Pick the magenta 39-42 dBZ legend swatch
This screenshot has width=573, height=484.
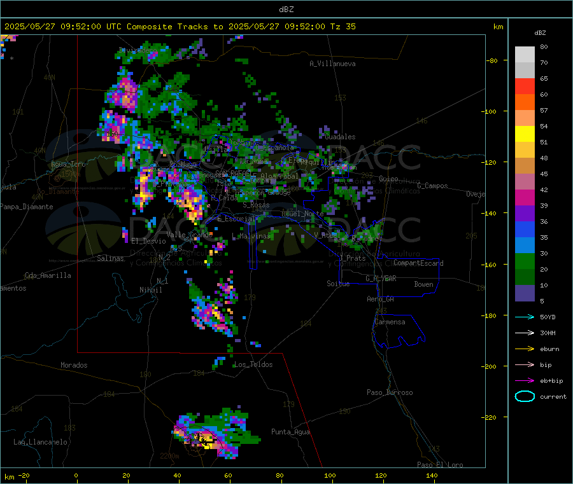(x=525, y=197)
